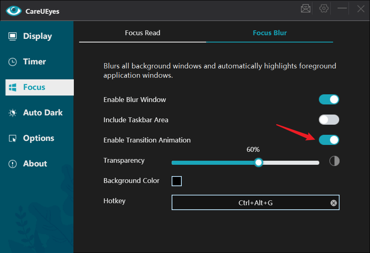
Task: Click the sun icon beside Auto Dark
Action: pos(13,113)
